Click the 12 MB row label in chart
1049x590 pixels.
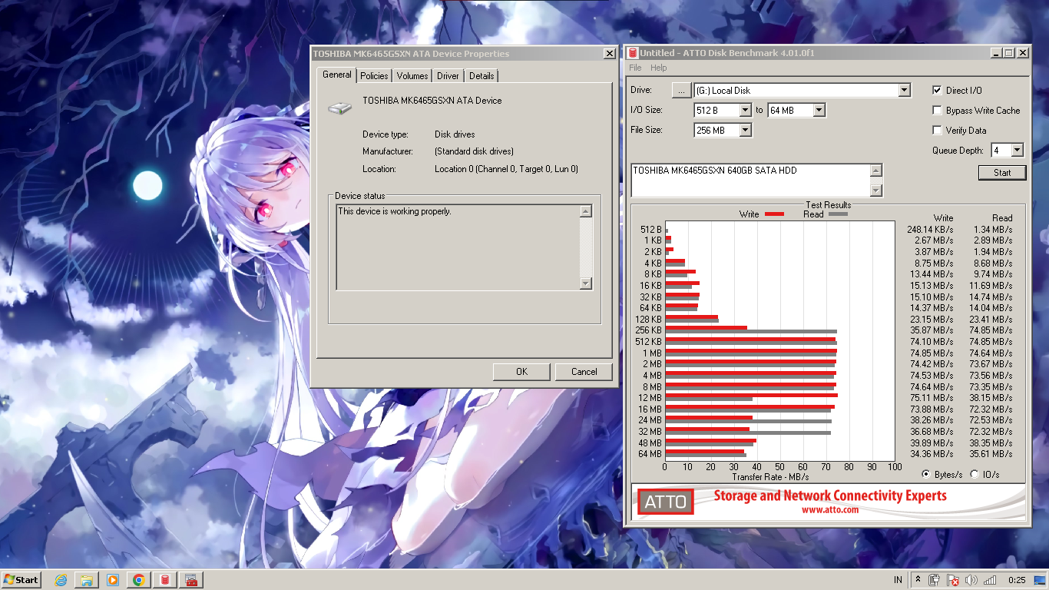650,398
